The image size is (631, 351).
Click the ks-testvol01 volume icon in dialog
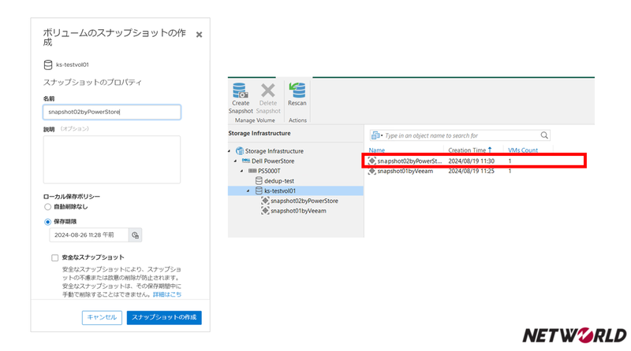[x=48, y=65]
